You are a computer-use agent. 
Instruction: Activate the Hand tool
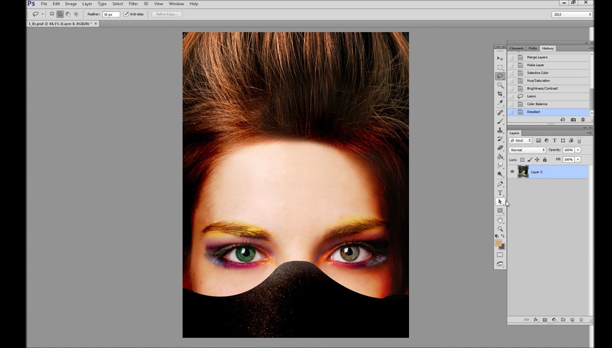pyautogui.click(x=500, y=220)
